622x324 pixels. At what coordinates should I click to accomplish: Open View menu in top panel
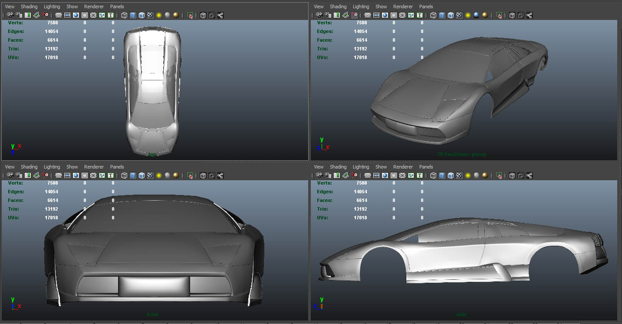(x=10, y=7)
